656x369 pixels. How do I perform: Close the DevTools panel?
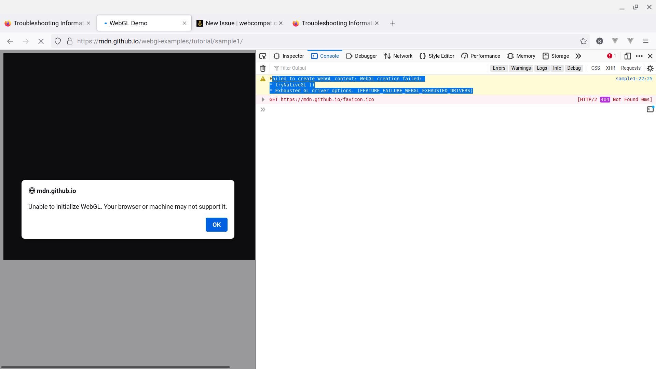[650, 56]
